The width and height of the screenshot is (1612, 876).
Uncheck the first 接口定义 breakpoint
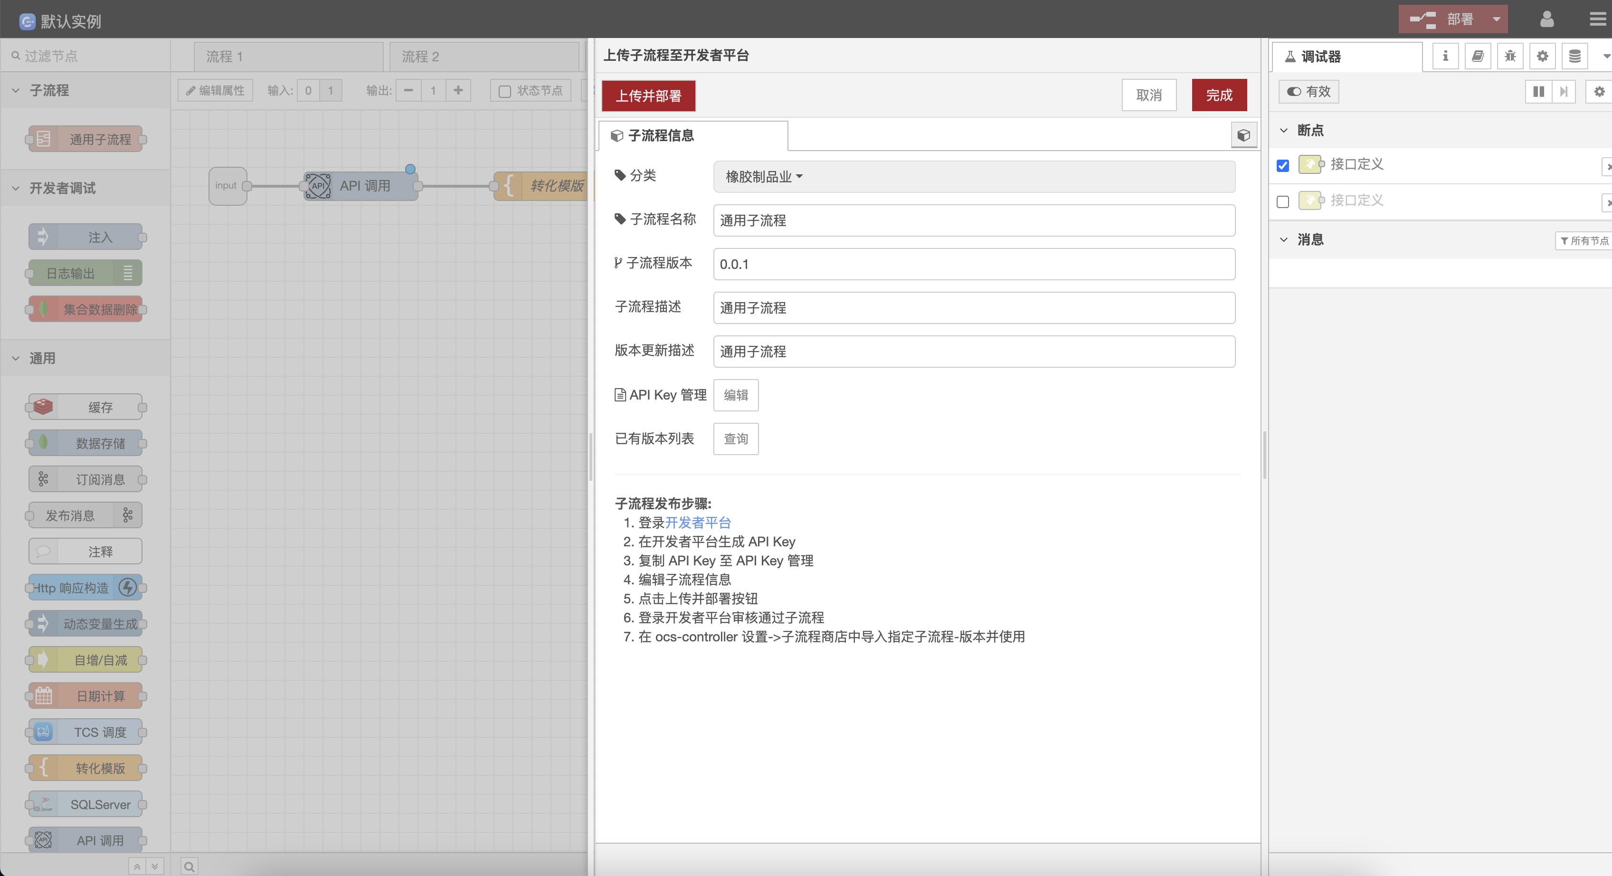1283,166
